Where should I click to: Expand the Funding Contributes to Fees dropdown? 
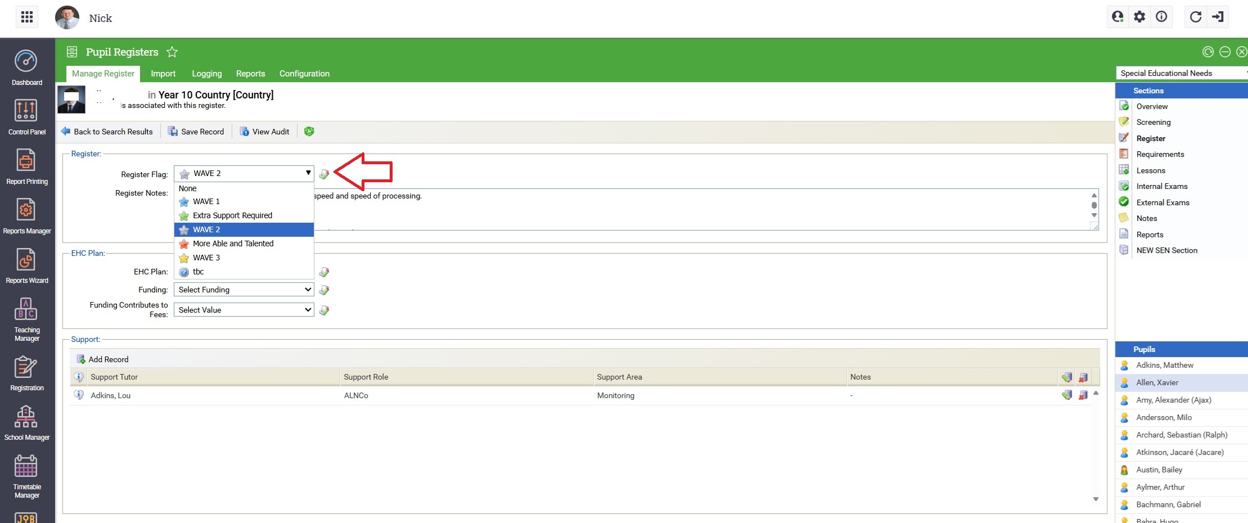pyautogui.click(x=244, y=310)
